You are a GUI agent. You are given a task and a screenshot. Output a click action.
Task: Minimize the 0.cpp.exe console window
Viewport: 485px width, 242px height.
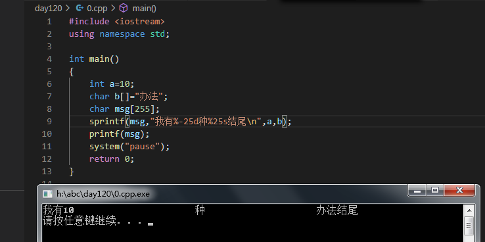pyautogui.click(x=417, y=191)
